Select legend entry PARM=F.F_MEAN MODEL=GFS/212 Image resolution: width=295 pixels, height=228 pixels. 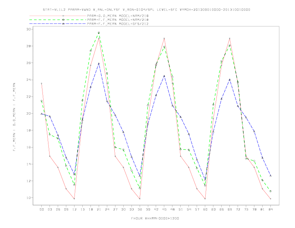click(x=118, y=24)
